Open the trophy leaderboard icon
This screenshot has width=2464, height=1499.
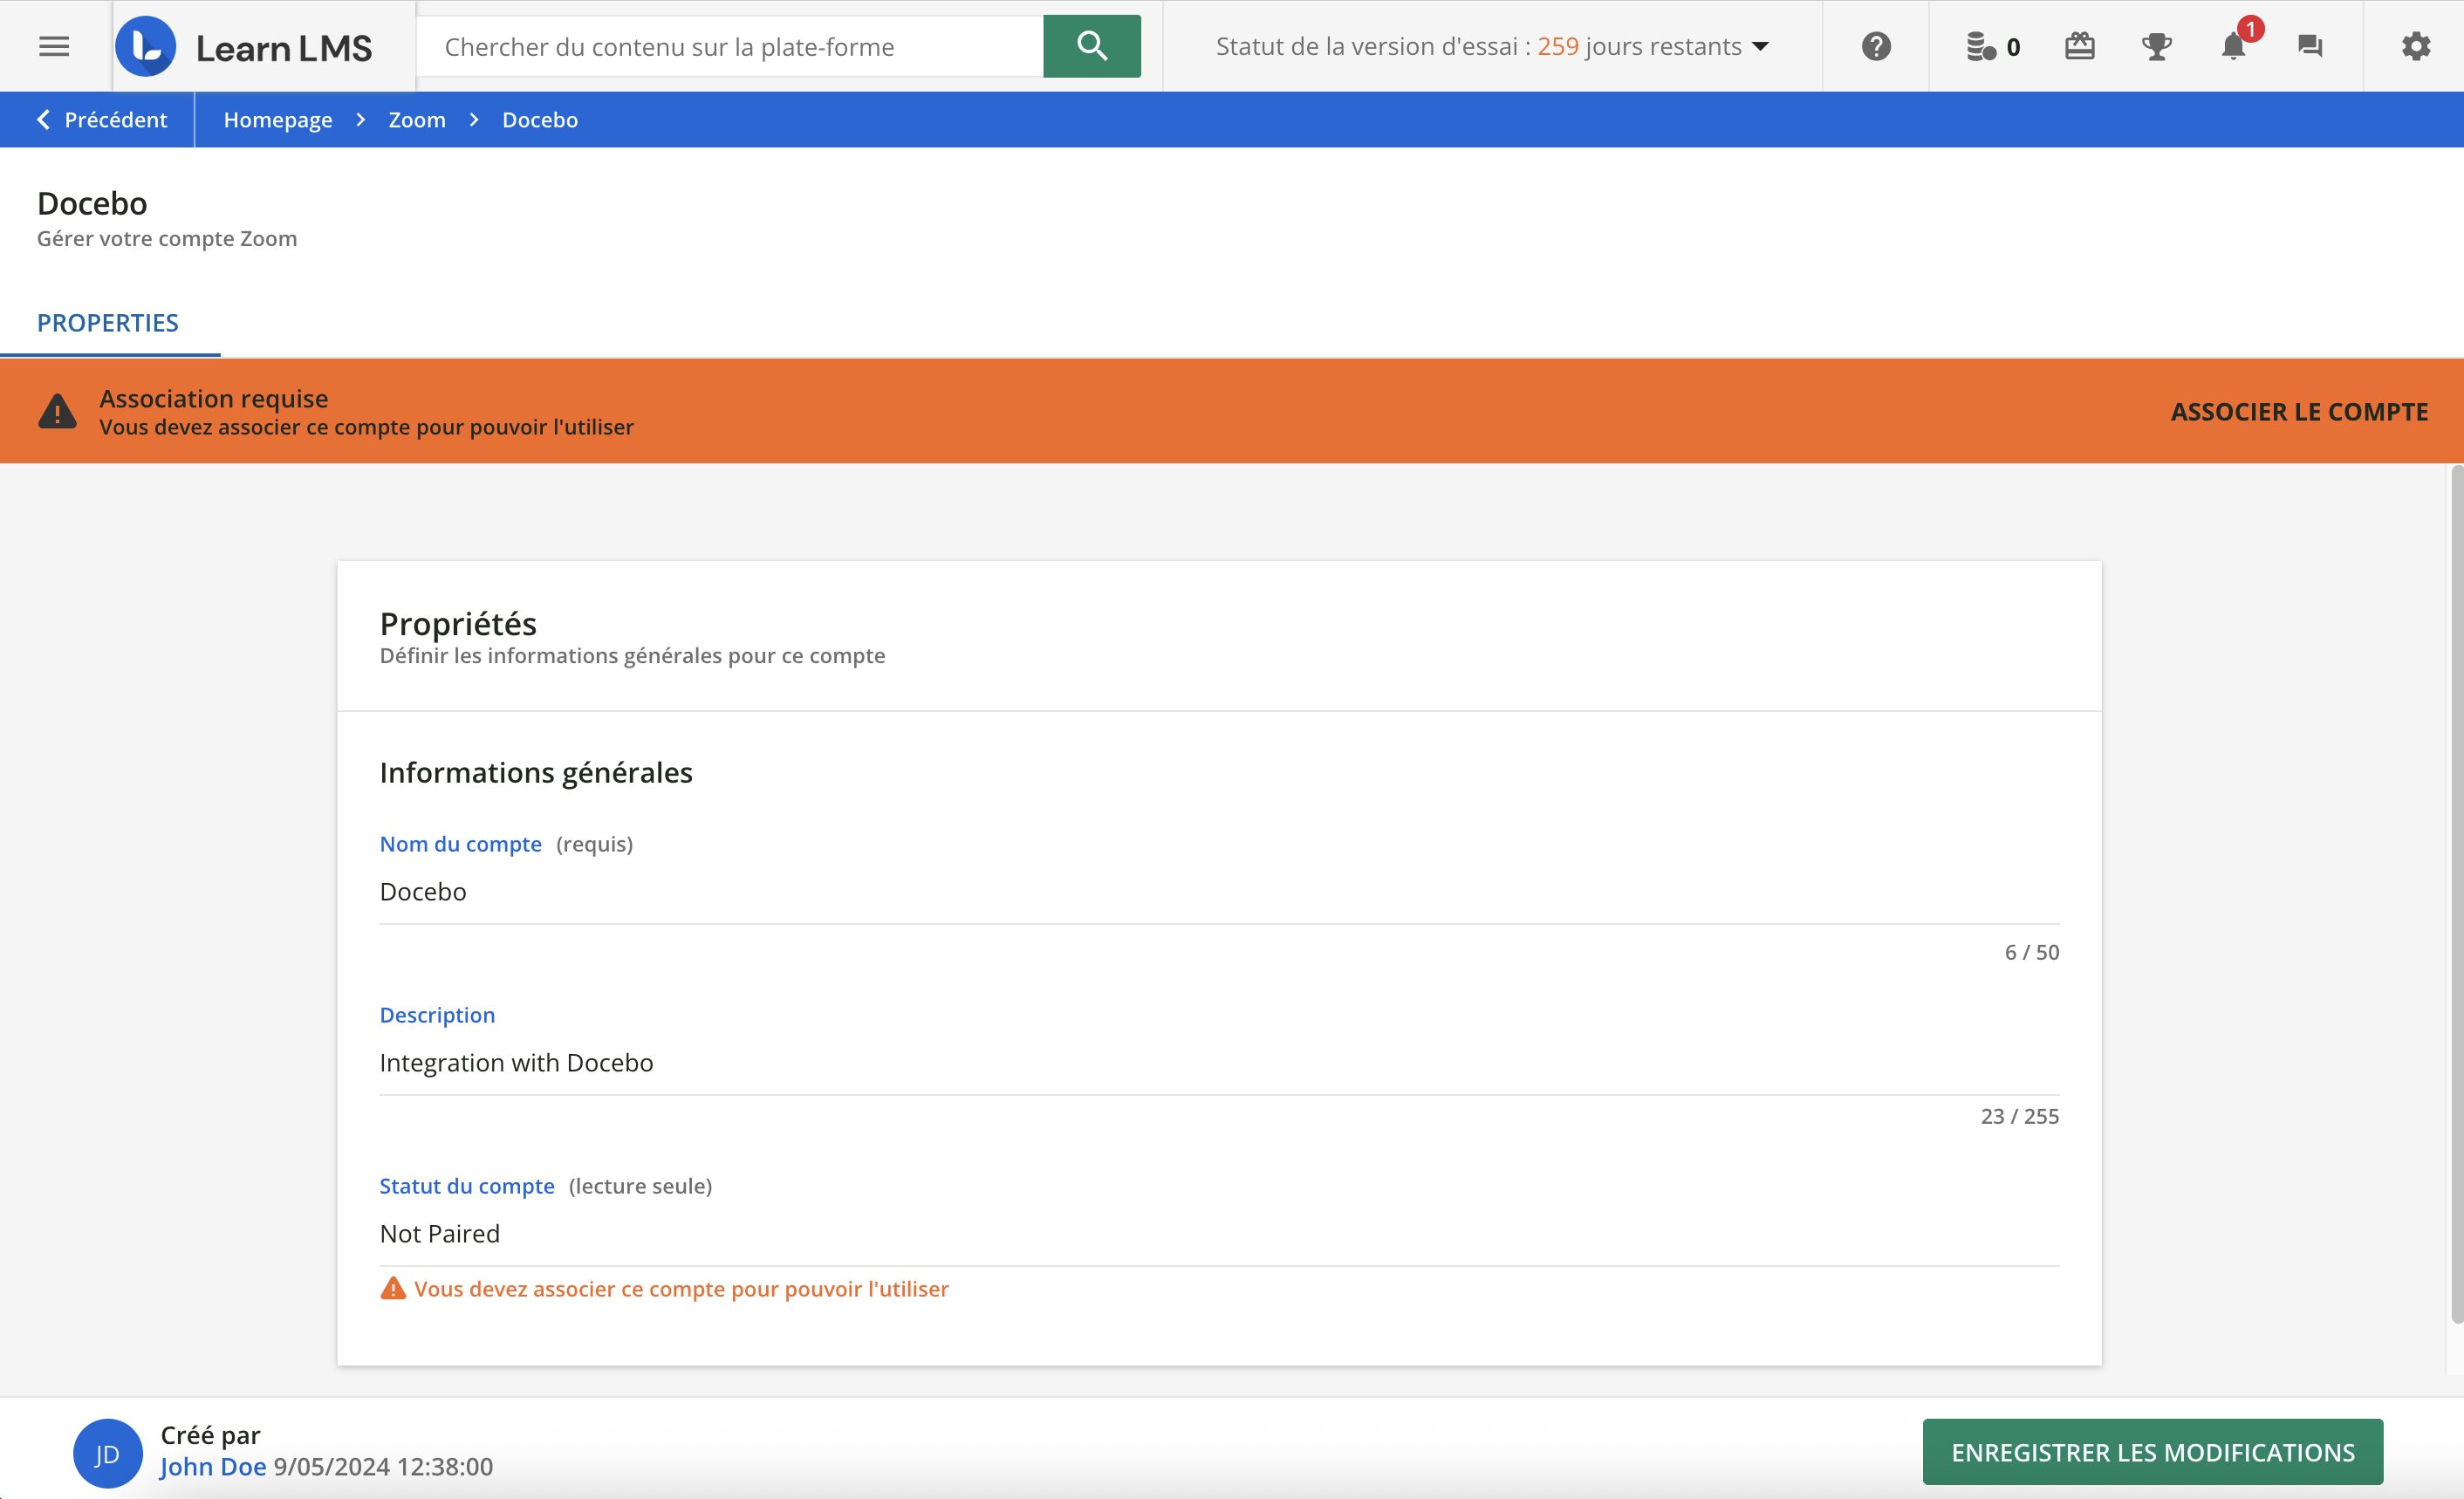point(2156,46)
